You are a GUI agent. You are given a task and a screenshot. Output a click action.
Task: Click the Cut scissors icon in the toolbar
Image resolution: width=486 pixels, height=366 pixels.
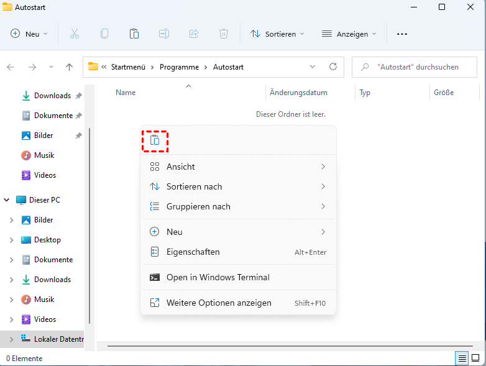(75, 34)
